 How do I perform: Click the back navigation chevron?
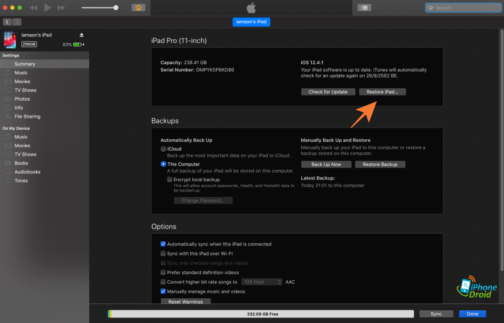[7, 22]
